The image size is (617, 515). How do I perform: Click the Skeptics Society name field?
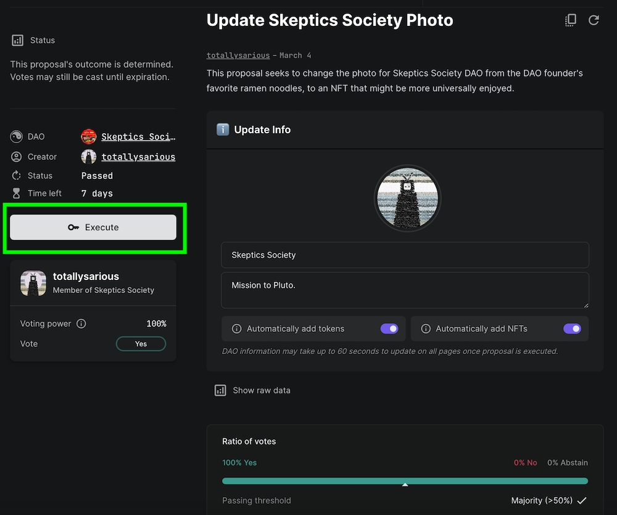[405, 255]
